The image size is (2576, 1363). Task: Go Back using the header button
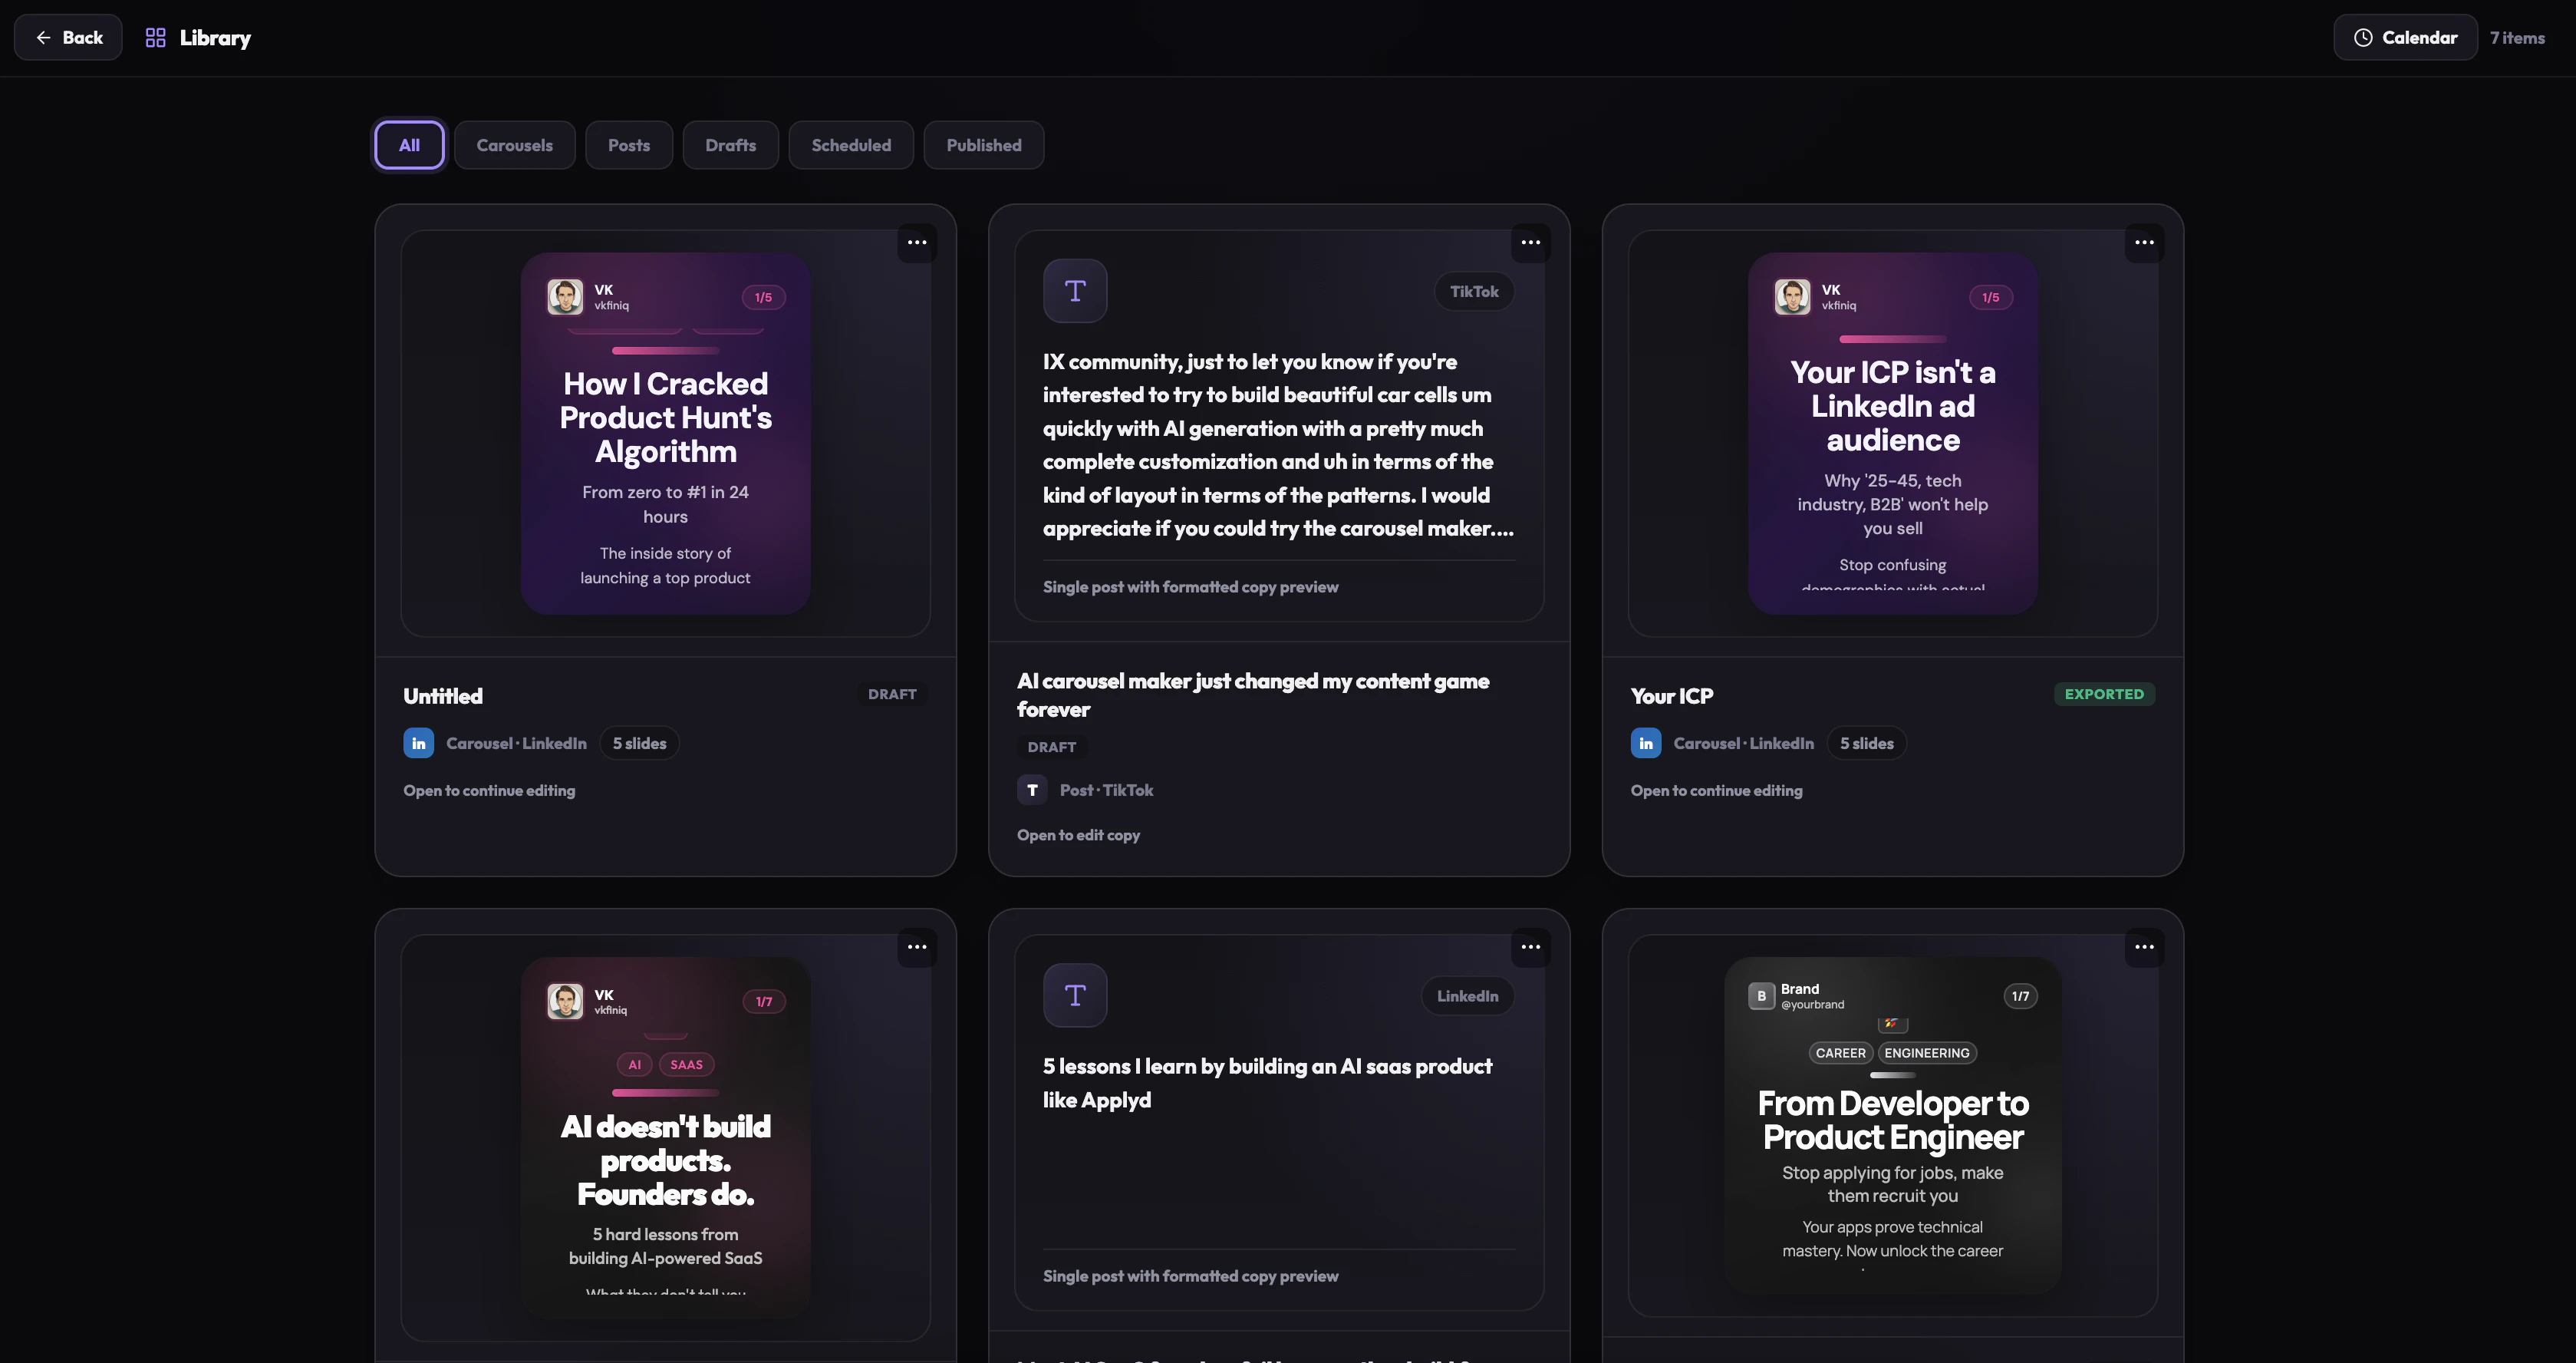68,38
